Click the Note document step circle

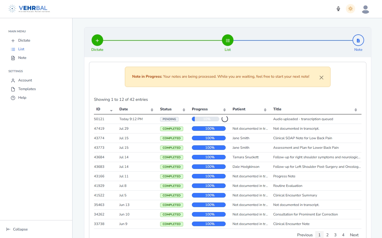click(x=358, y=40)
